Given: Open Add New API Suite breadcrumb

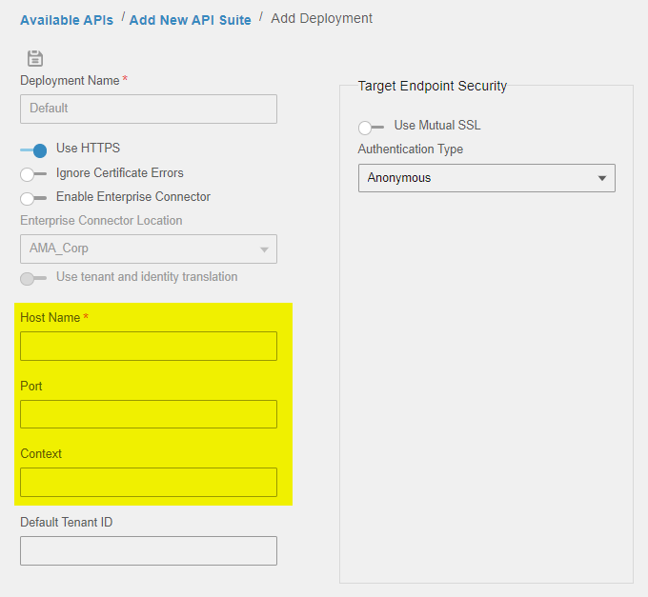Looking at the screenshot, I should pyautogui.click(x=190, y=20).
